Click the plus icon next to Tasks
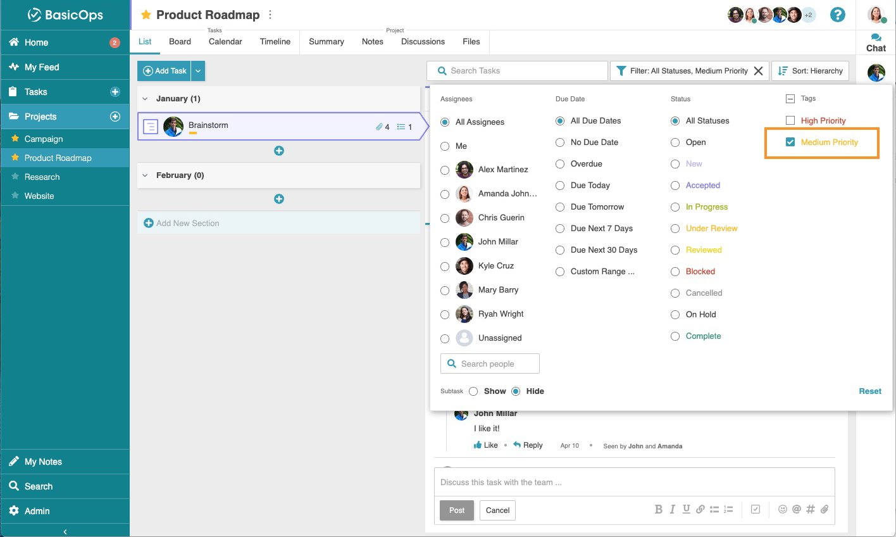The height and width of the screenshot is (537, 896). (115, 92)
